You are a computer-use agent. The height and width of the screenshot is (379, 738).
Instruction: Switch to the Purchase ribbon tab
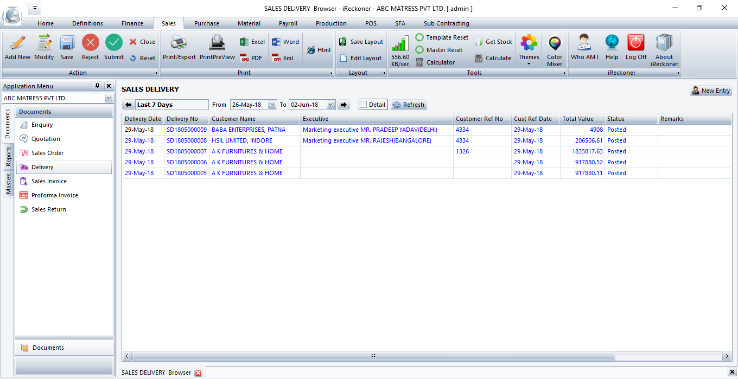click(207, 23)
